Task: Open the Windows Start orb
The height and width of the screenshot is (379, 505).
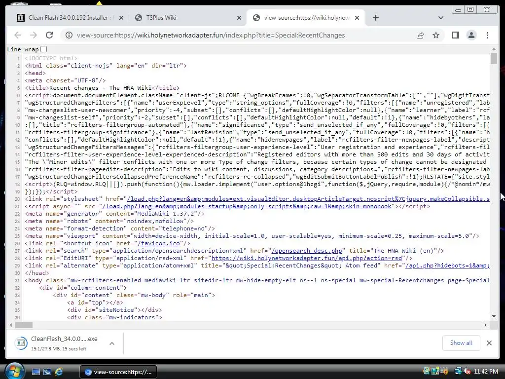Action: [14, 371]
